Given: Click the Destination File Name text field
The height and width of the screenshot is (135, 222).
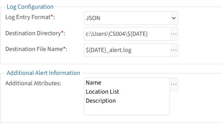Looking at the screenshot, I should click(127, 50).
